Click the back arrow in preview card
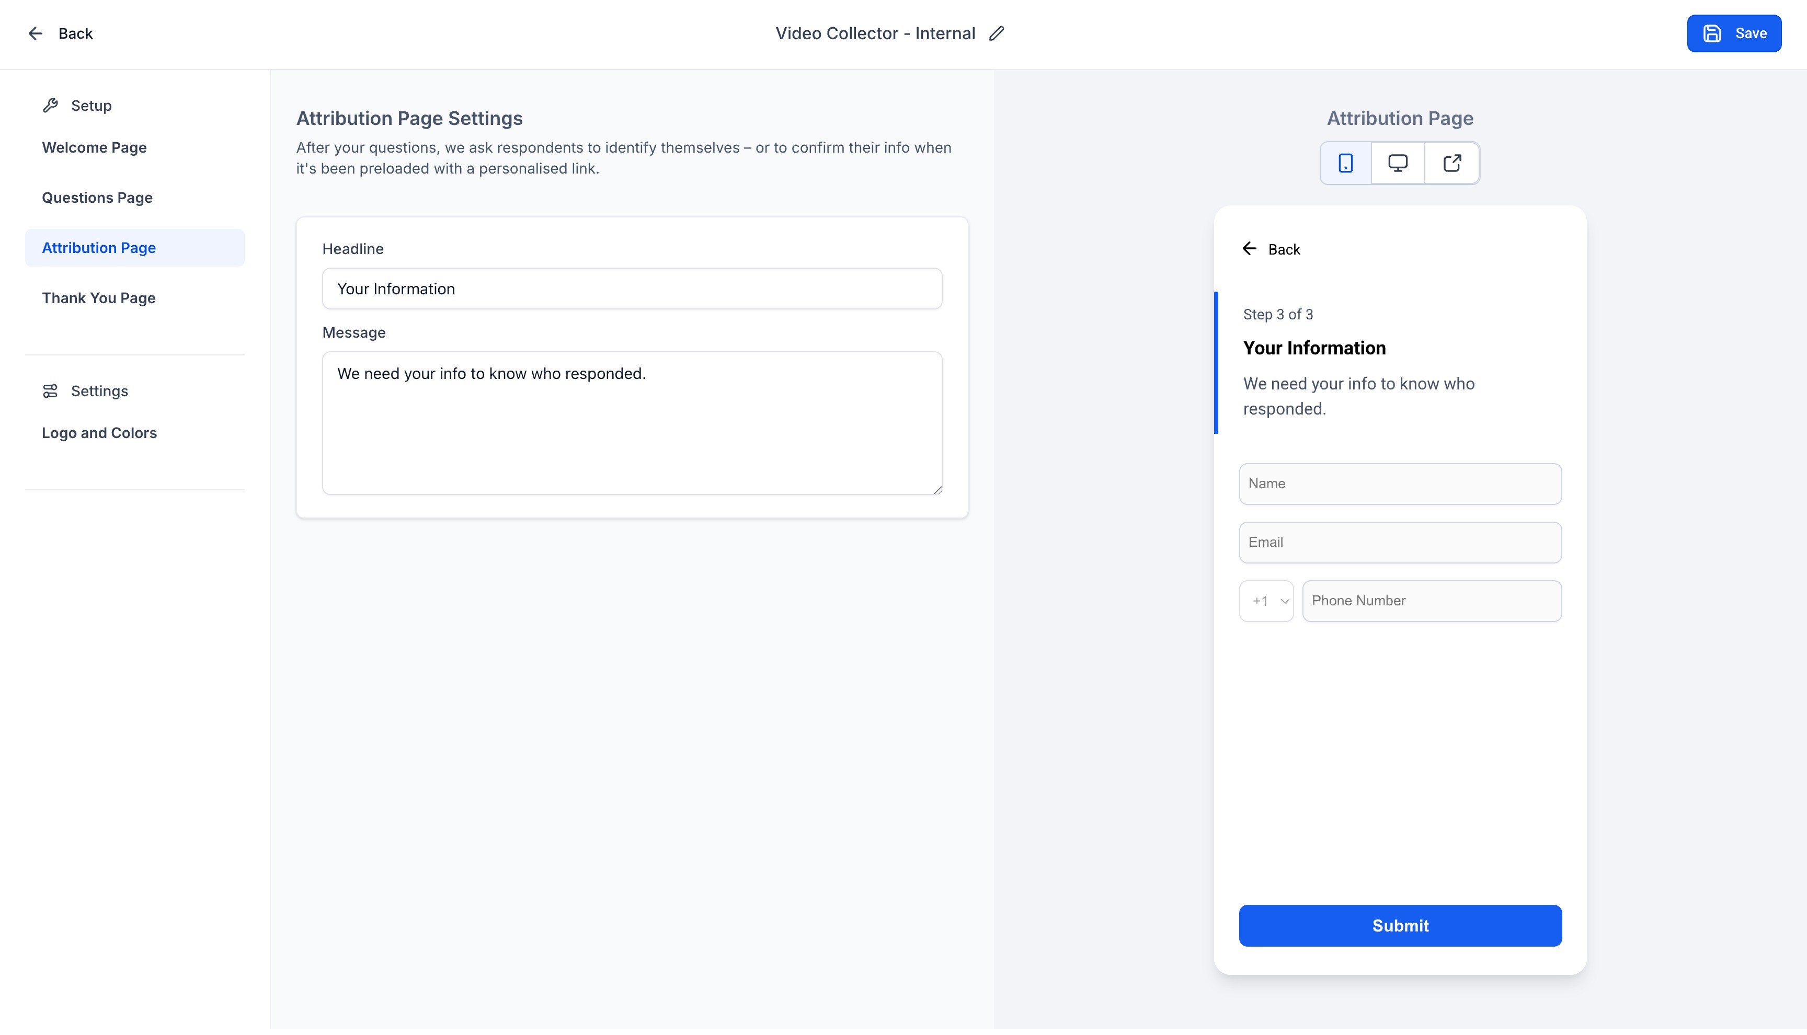This screenshot has width=1807, height=1035. pos(1249,249)
